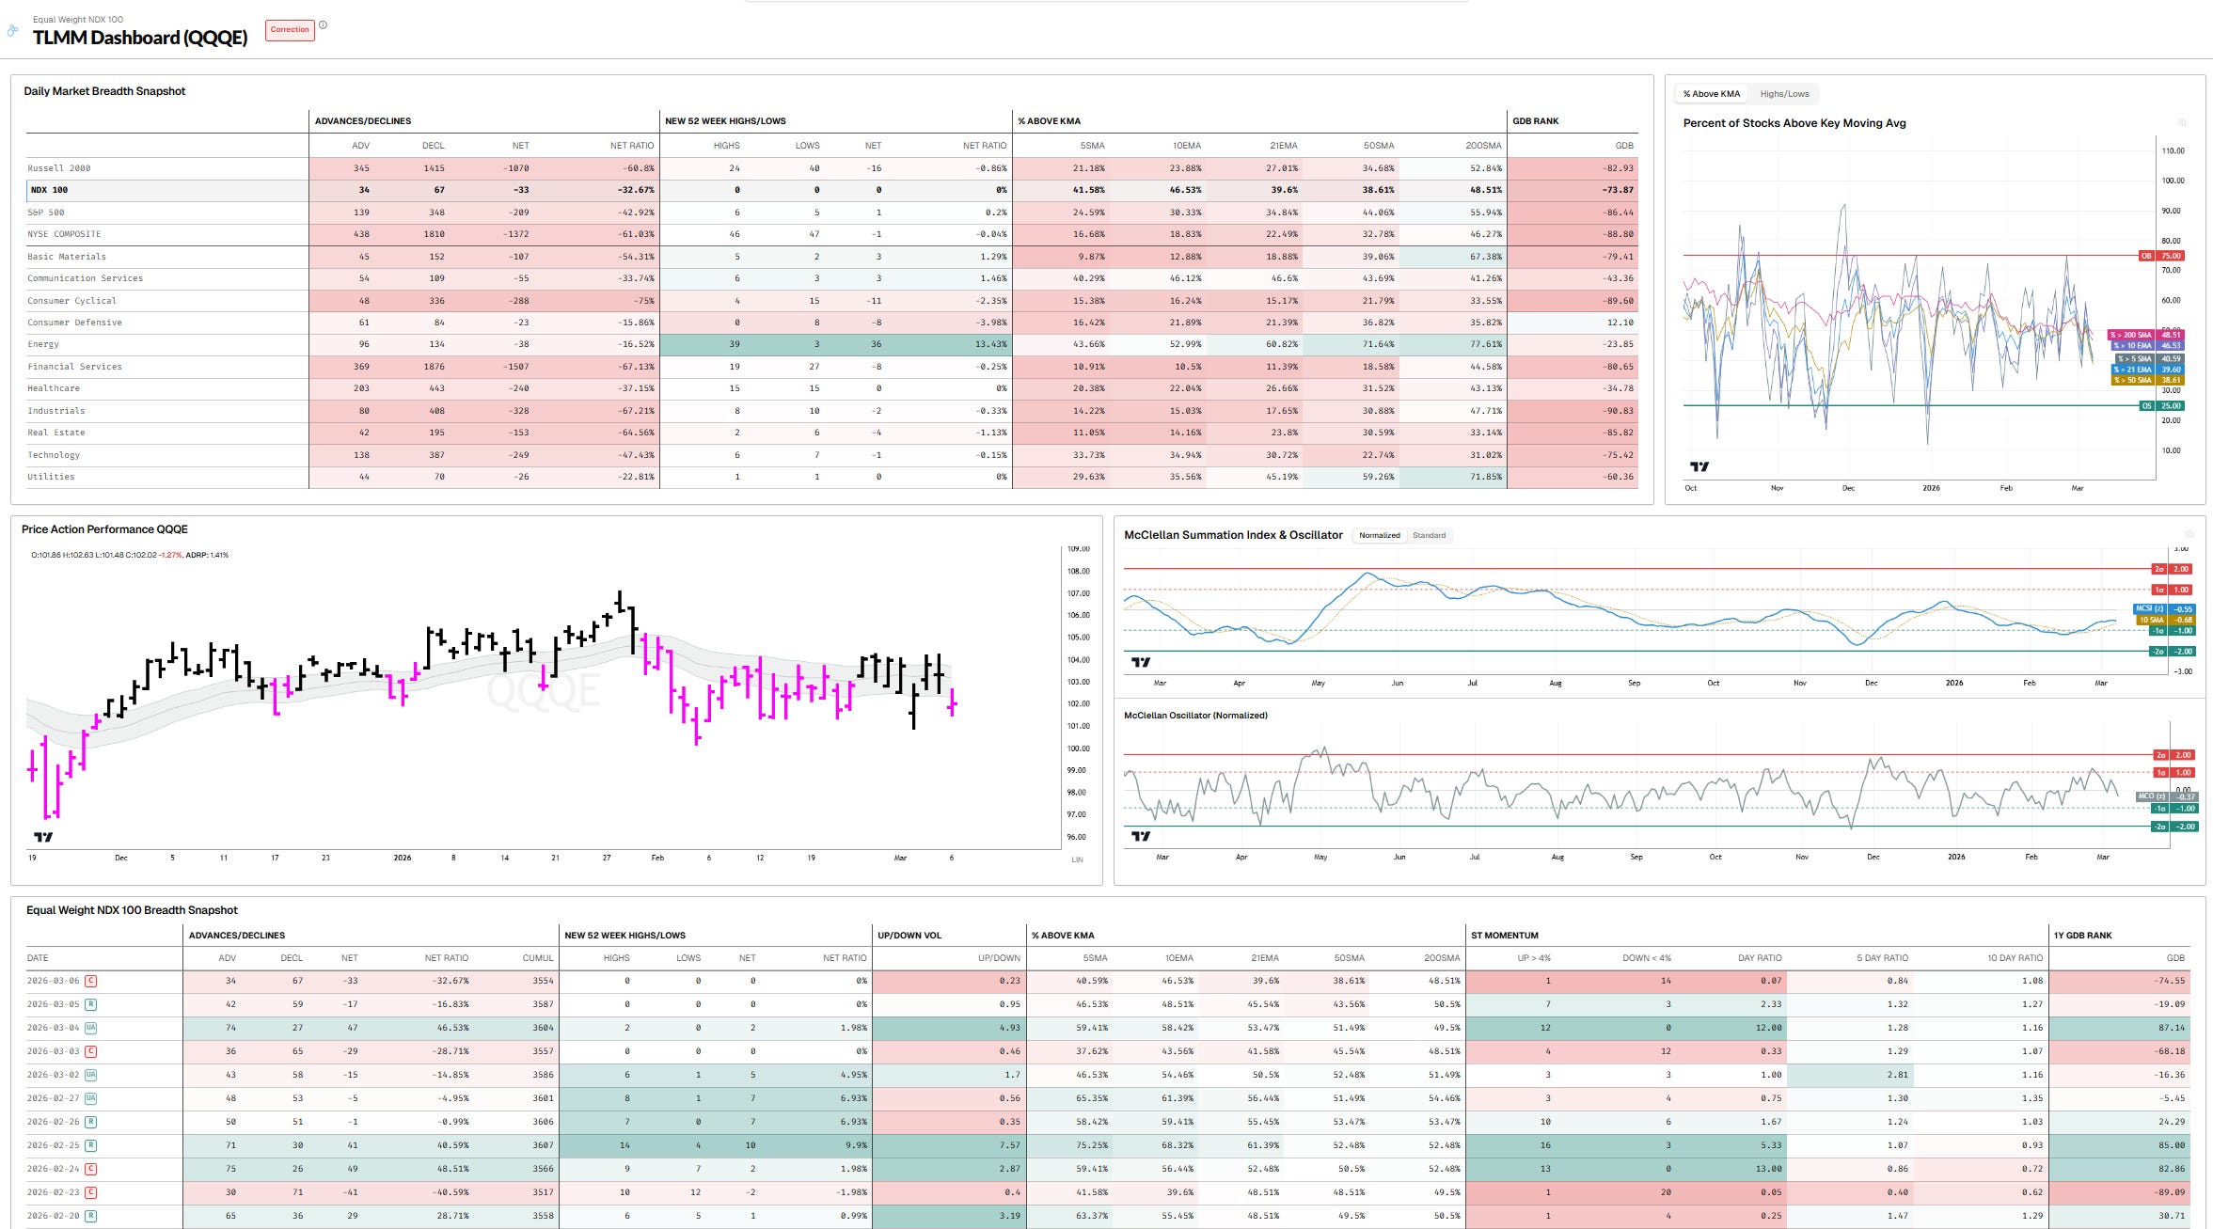Screen dimensions: 2213x1229
Task: Click the dashboard logo icon beside title
Action: [x=12, y=31]
